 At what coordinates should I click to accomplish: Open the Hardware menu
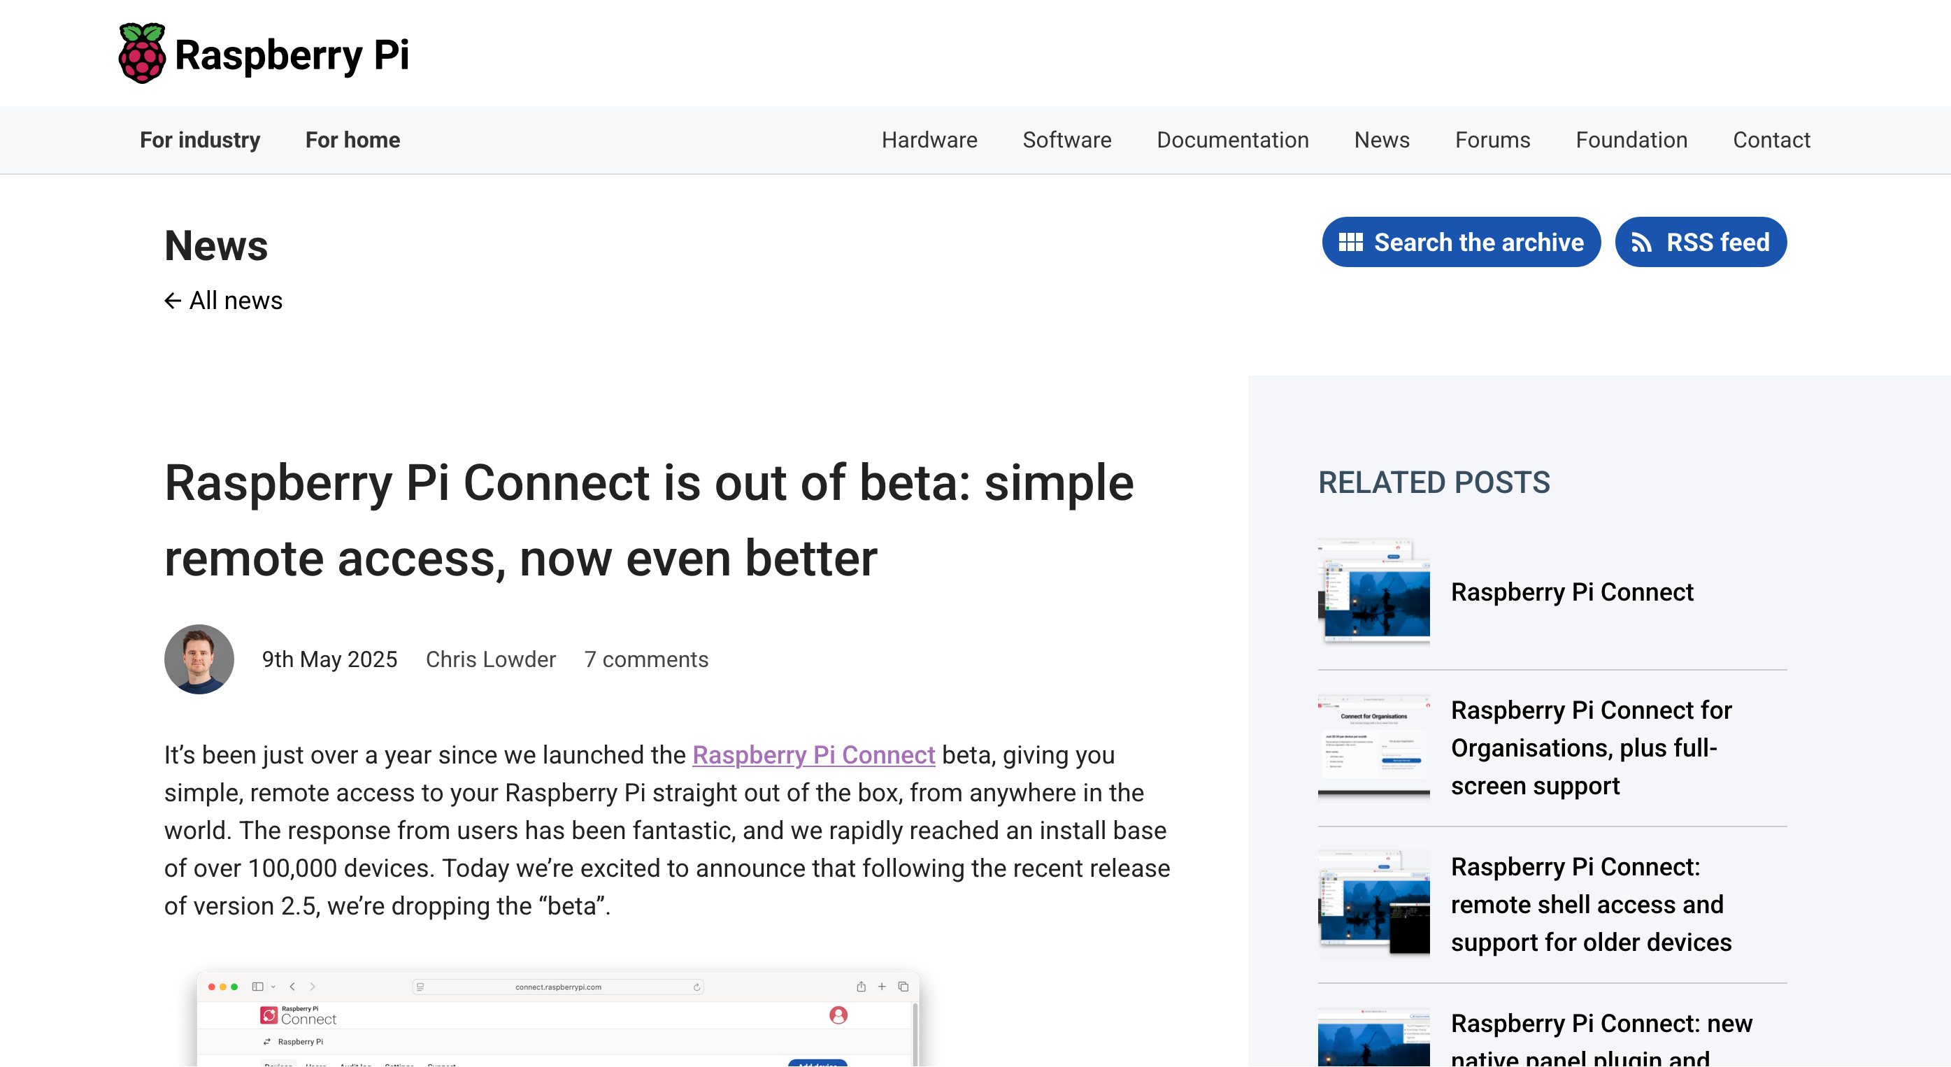coord(929,140)
